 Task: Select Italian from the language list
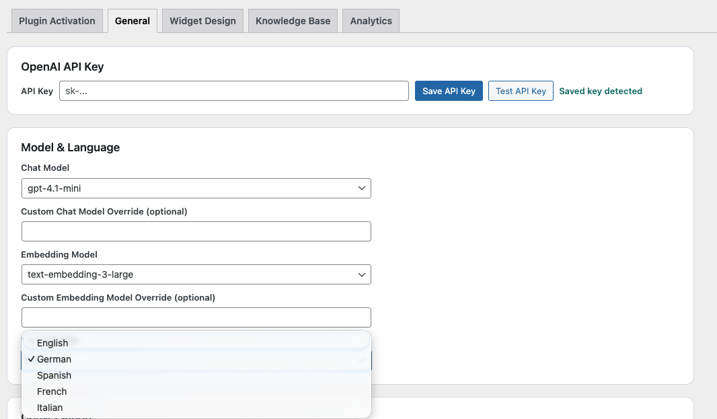pos(196,408)
